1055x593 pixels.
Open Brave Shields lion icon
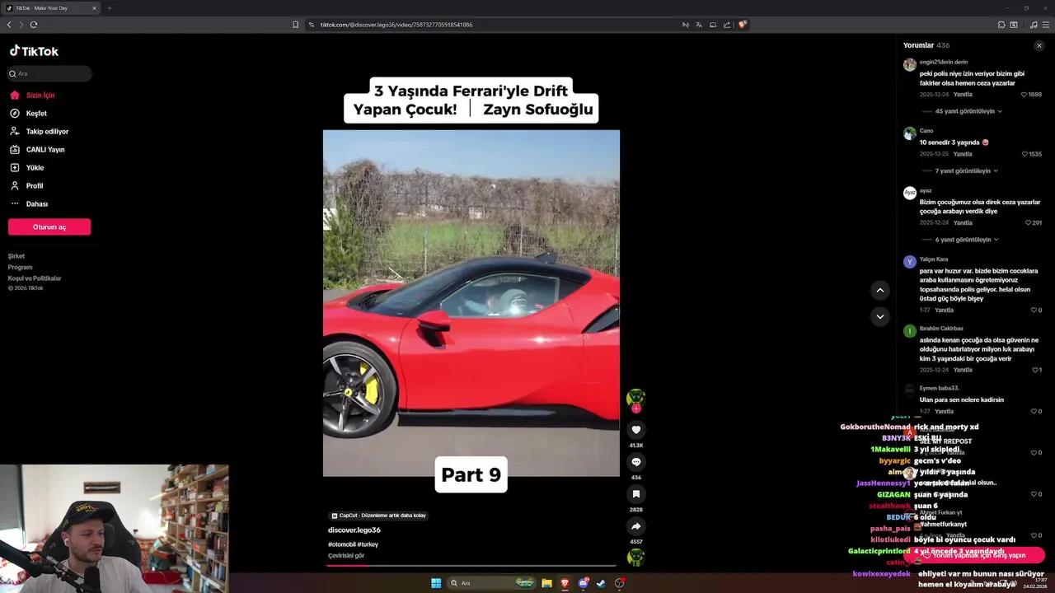point(743,25)
